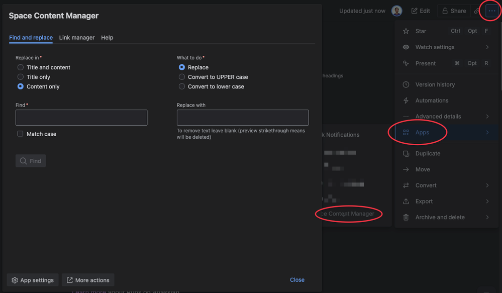Click the App settings gear icon
Screen dimensions: 502x293
(x=15, y=280)
